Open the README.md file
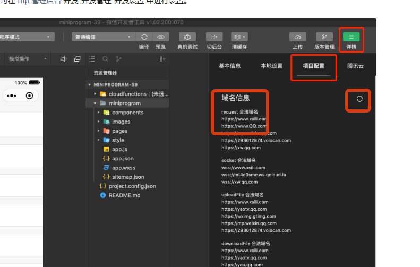 click(124, 195)
